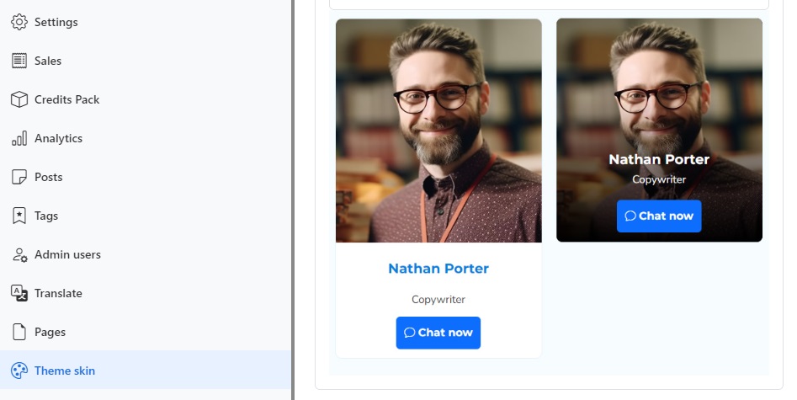Click the sidebar vertical scrollbar
The height and width of the screenshot is (400, 797).
tap(293, 200)
